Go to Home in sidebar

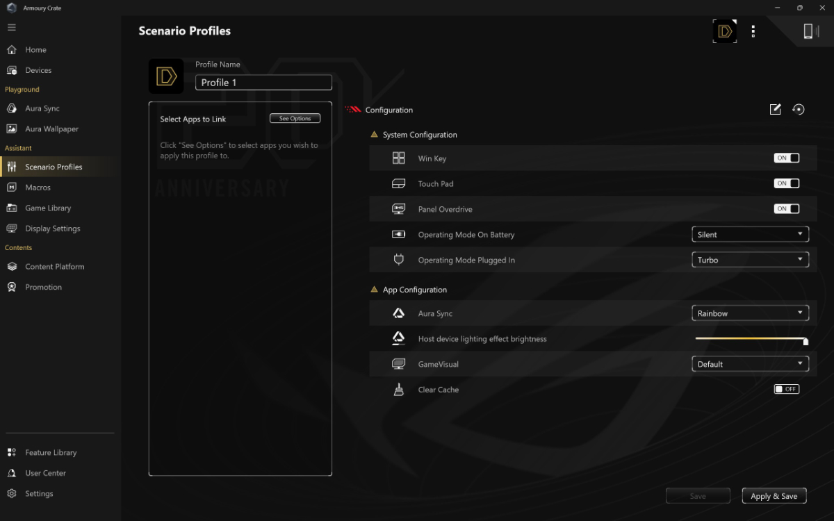click(36, 50)
